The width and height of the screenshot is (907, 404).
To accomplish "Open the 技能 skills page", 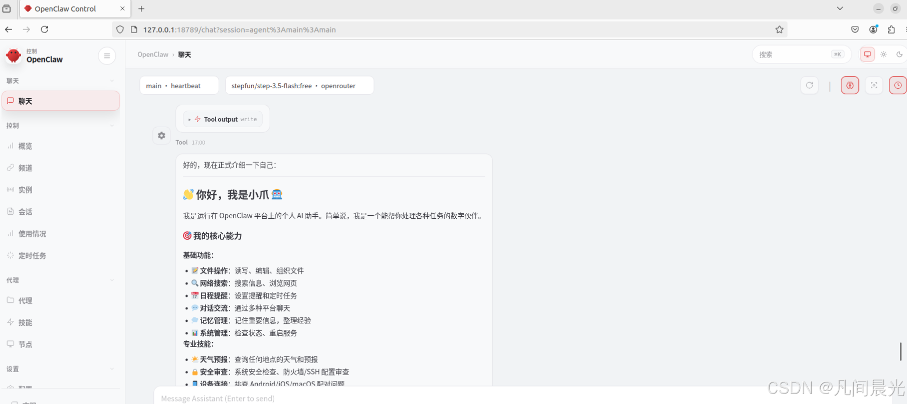I will pos(61,322).
